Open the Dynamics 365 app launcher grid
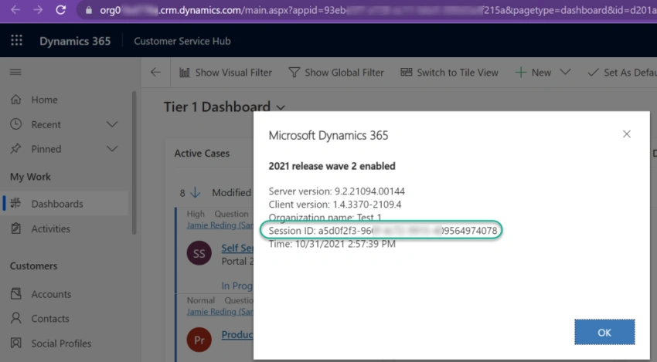This screenshot has height=362, width=657. 16,41
